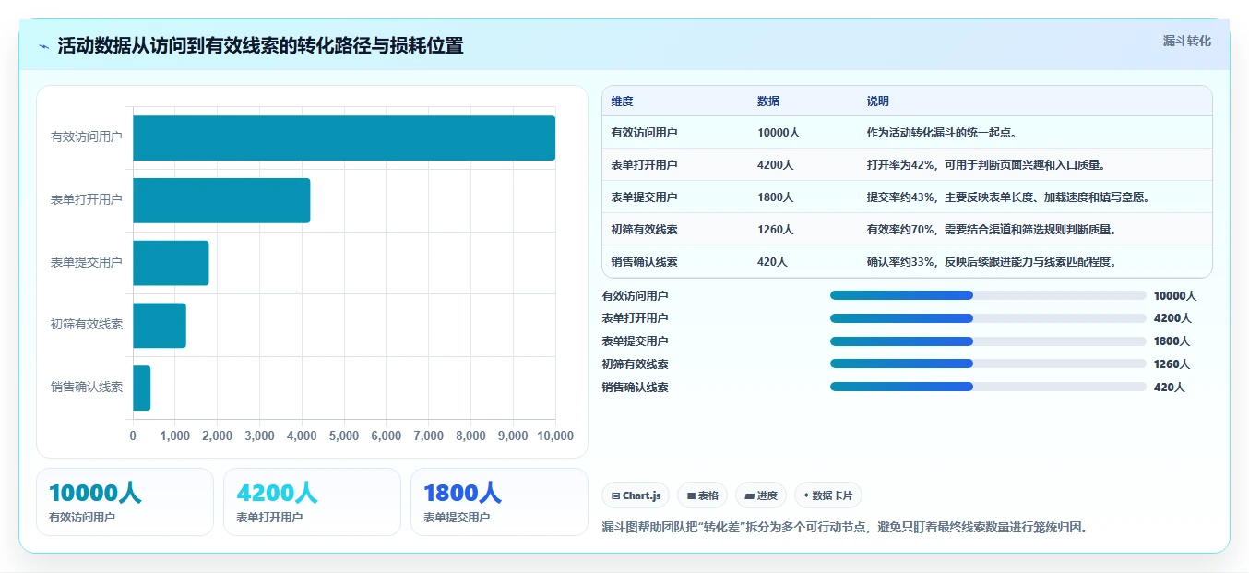Viewport: 1249px width, 573px height.
Task: Select the 表格 chip
Action: click(702, 495)
